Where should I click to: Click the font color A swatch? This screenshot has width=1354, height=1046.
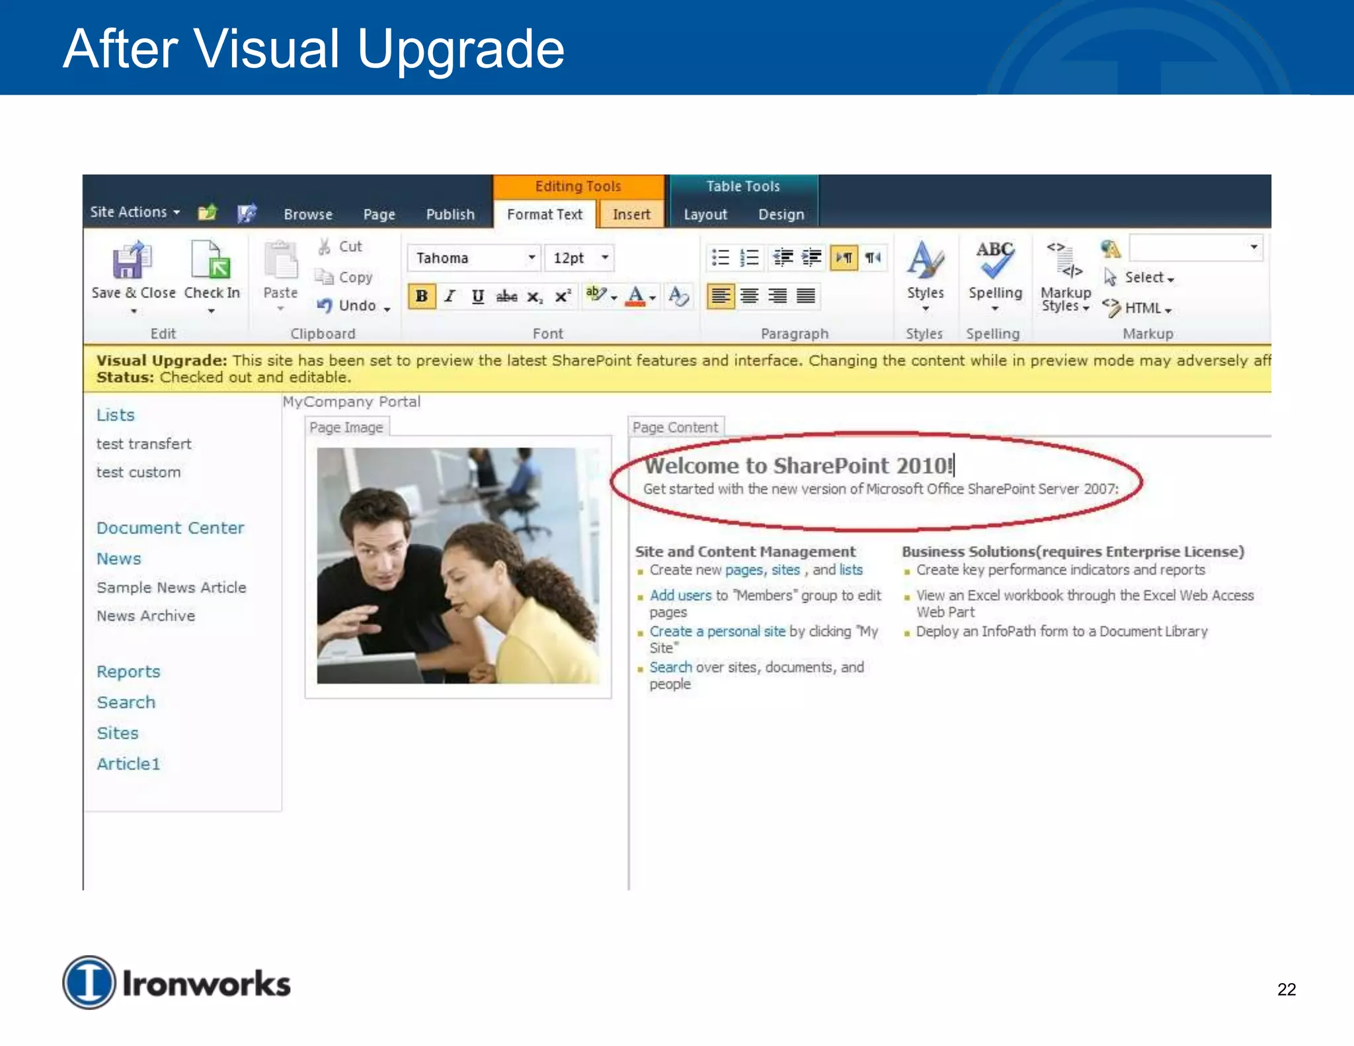636,296
